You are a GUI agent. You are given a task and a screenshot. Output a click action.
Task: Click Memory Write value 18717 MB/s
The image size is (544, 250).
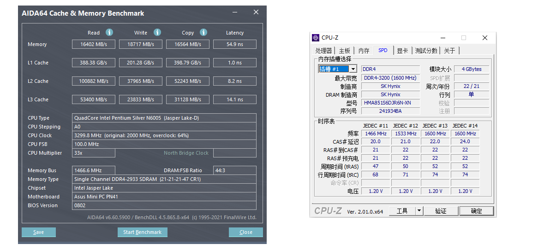141,44
